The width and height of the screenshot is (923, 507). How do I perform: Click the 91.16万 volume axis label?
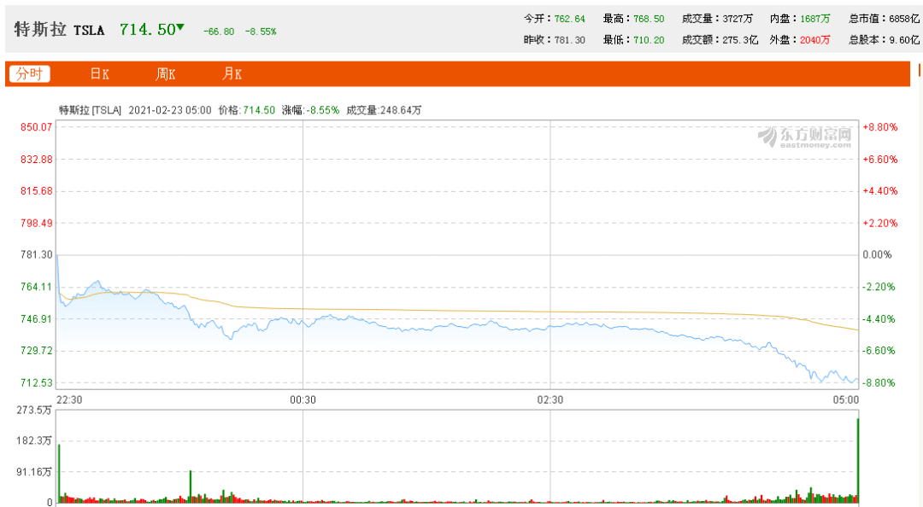[x=34, y=472]
